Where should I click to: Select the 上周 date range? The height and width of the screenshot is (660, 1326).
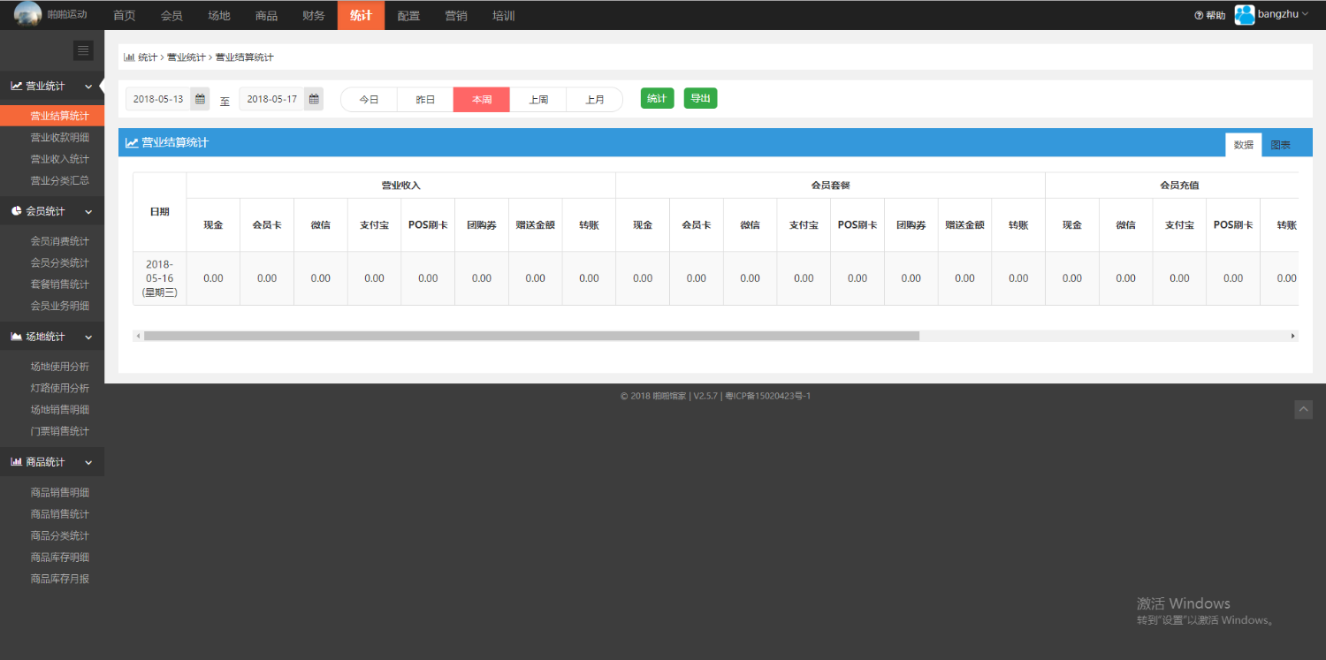coord(538,100)
